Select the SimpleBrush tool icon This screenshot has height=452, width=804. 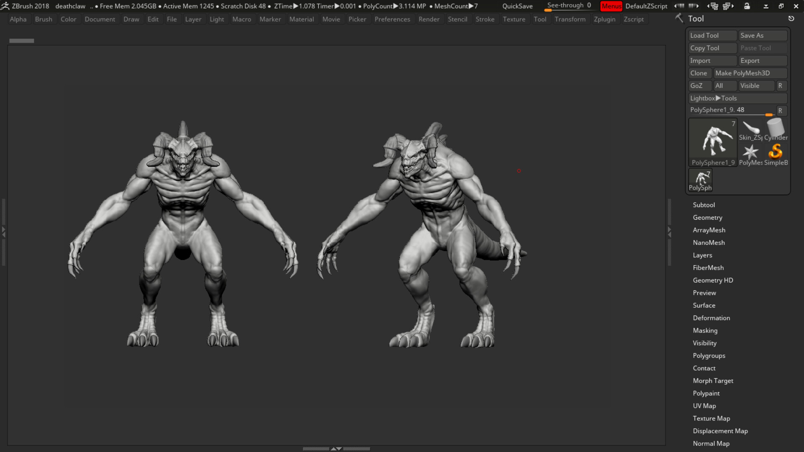[776, 155]
